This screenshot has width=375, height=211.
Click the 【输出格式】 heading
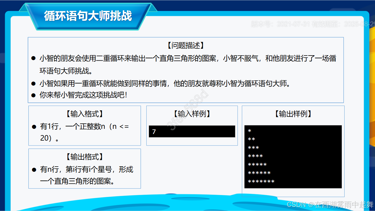click(85, 157)
